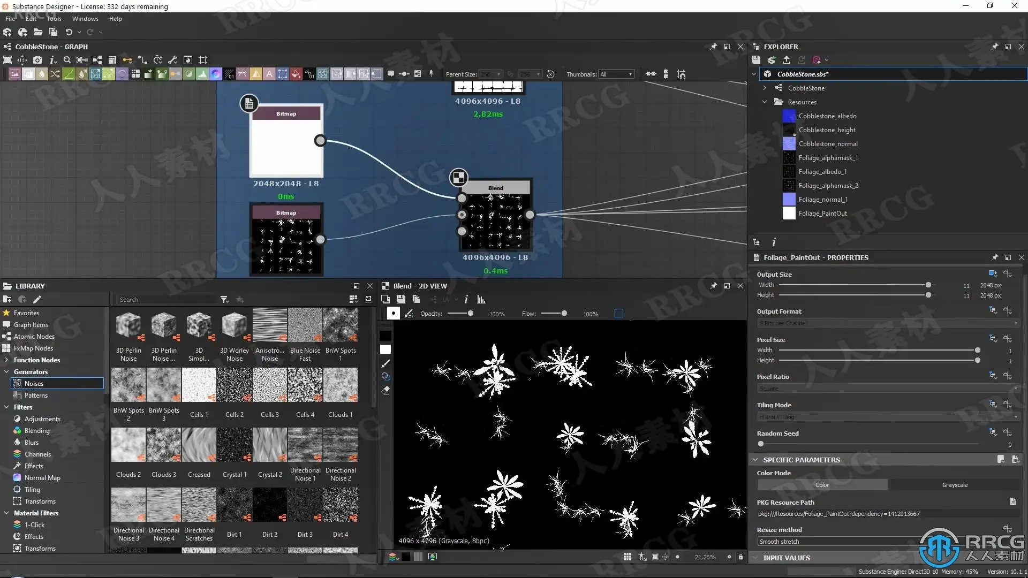Set Color Mode to Grayscale
1028x578 pixels.
point(954,485)
